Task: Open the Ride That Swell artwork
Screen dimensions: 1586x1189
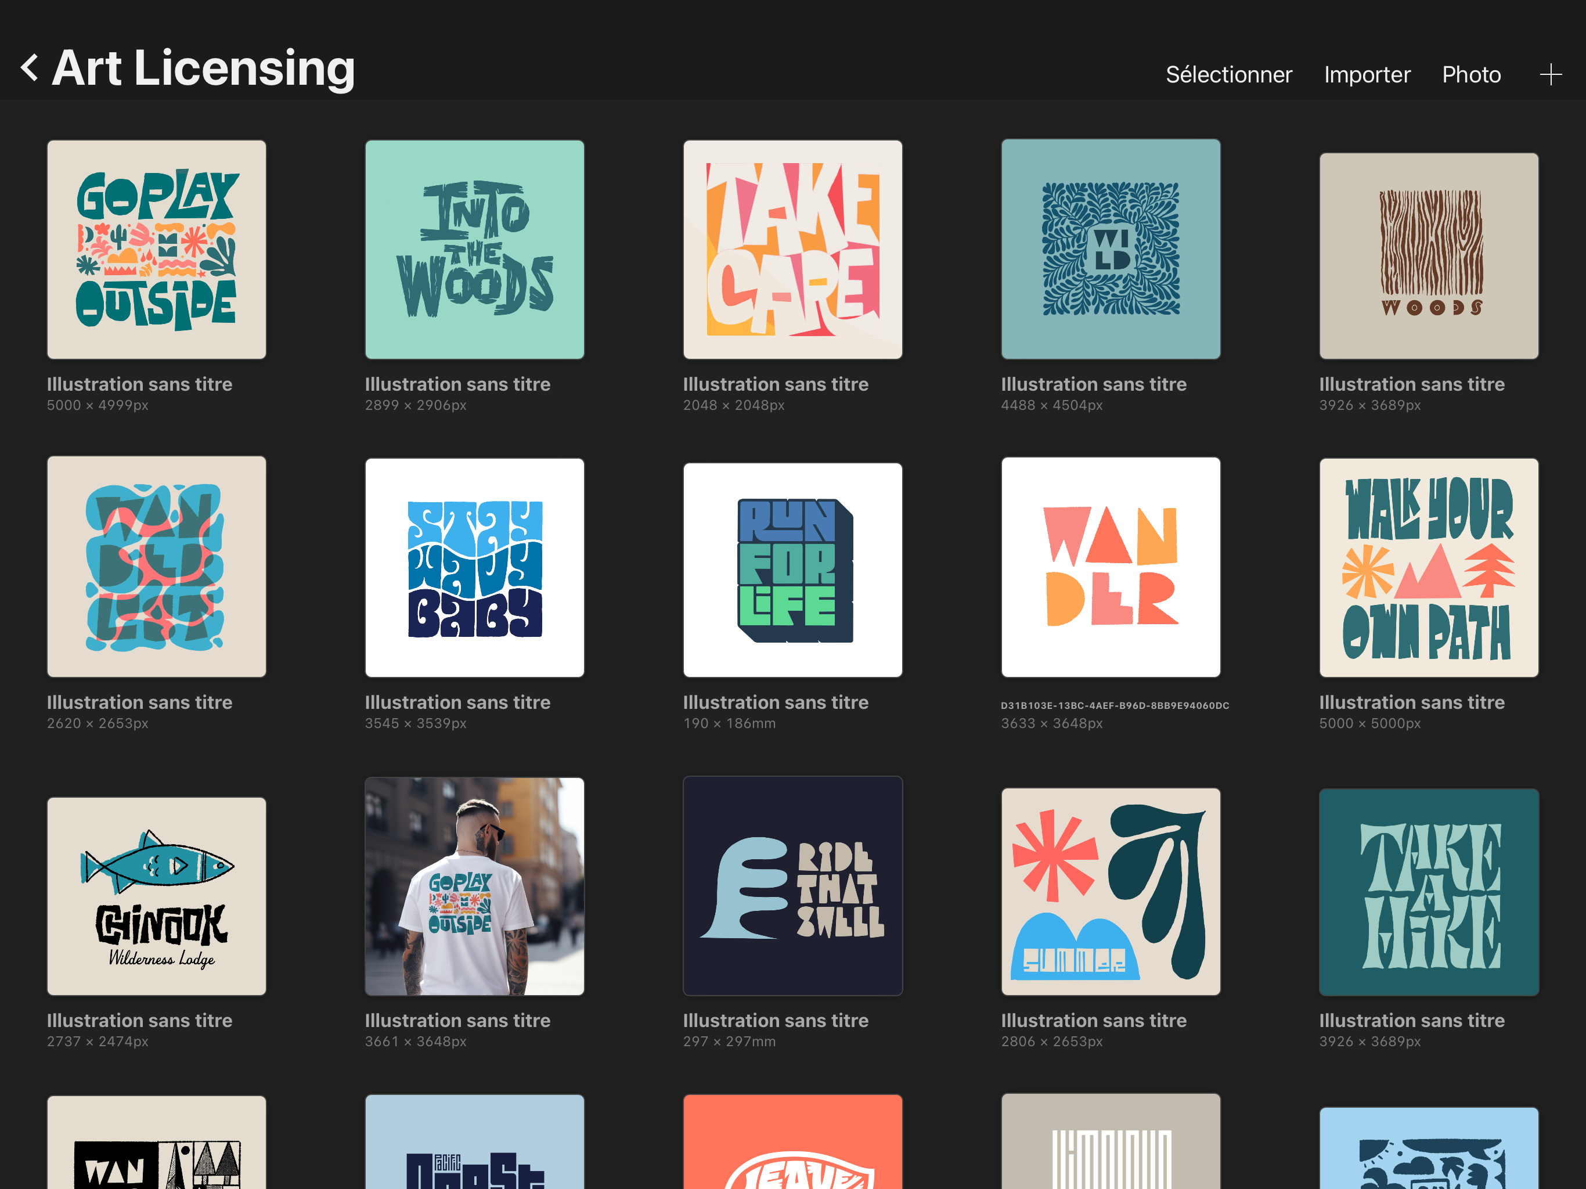Action: (792, 886)
